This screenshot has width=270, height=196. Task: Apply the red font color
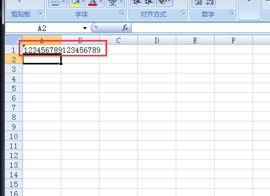coord(93,3)
